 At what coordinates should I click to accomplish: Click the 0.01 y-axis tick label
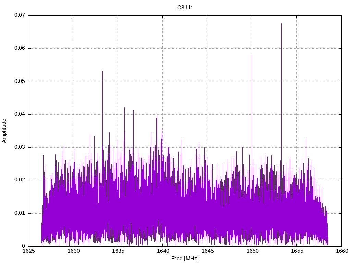[x=20, y=213]
